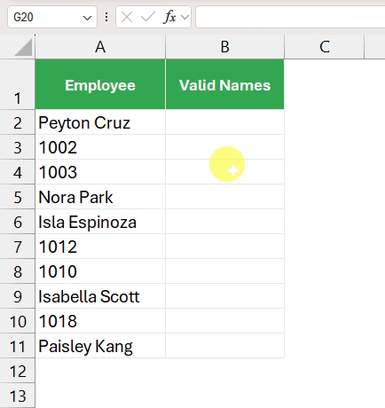Select column C header
The image size is (385, 408).
[325, 47]
